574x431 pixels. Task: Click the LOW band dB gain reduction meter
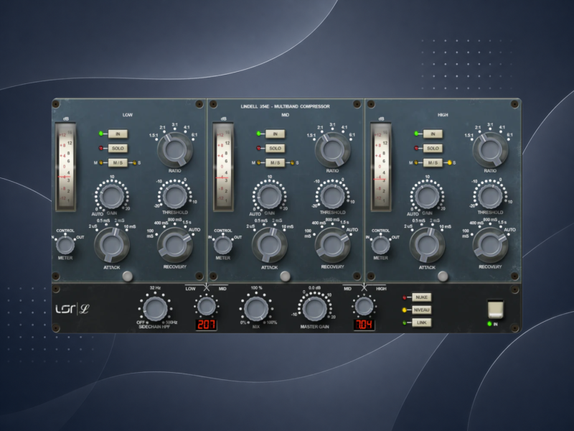coord(65,167)
